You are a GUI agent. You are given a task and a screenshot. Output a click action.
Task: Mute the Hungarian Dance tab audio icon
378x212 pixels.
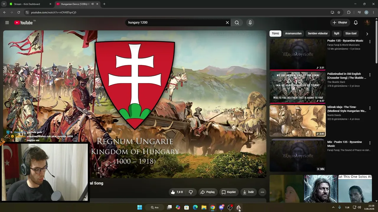coord(92,4)
